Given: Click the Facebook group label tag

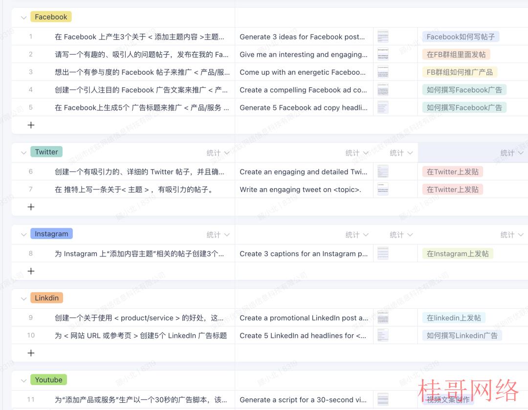Looking at the screenshot, I should pos(51,17).
